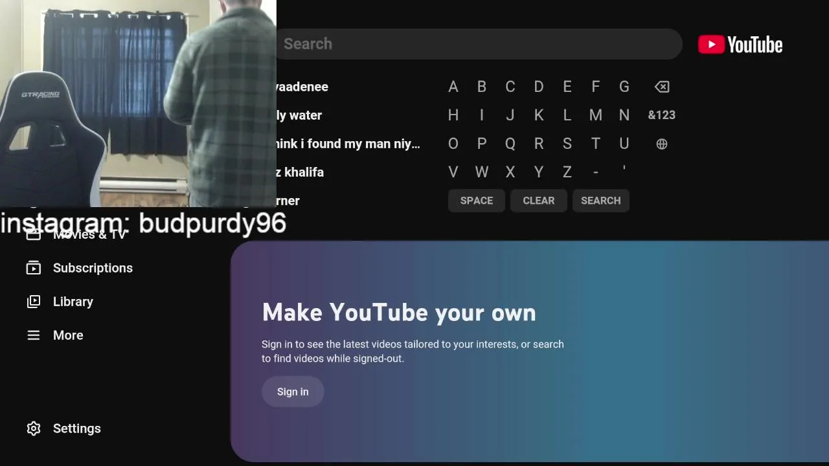The width and height of the screenshot is (829, 466).
Task: Switch keyboard language with the globe icon
Action: click(x=661, y=144)
